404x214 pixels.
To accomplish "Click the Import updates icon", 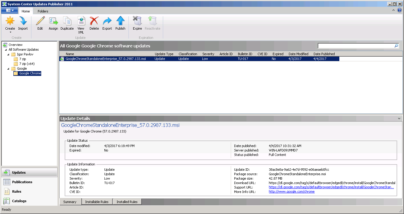I will (x=23, y=24).
